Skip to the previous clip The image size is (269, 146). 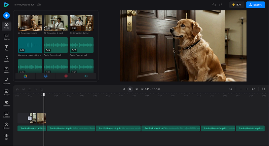[x=124, y=89]
